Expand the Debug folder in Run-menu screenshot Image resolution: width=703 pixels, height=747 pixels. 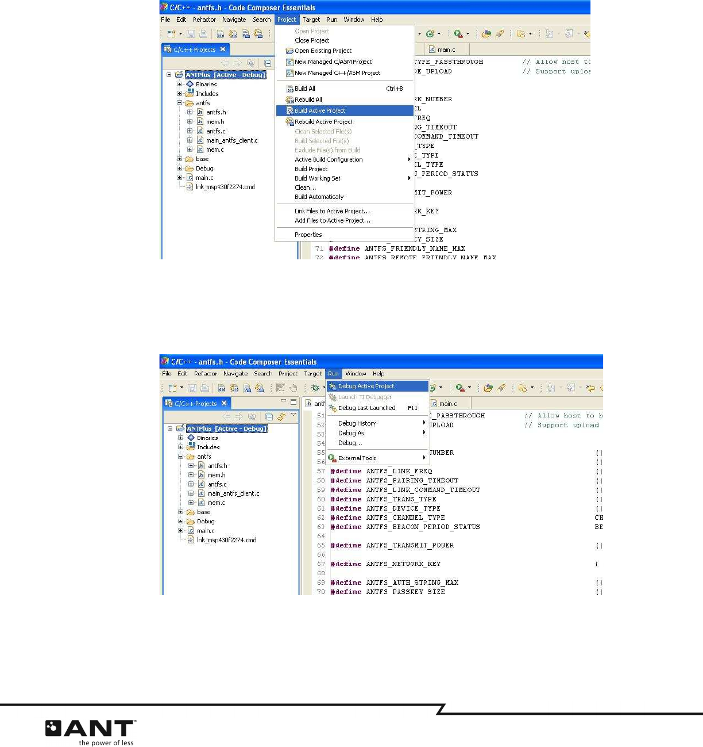pos(181,522)
